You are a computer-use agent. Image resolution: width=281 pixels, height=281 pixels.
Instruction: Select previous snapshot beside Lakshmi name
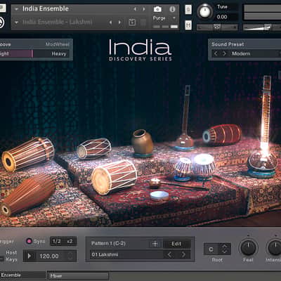click(110, 22)
